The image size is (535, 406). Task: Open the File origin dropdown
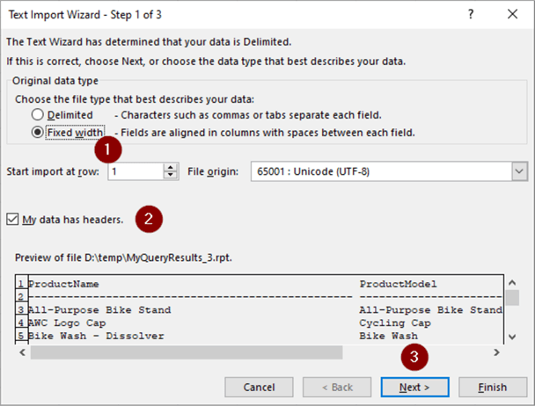[517, 170]
